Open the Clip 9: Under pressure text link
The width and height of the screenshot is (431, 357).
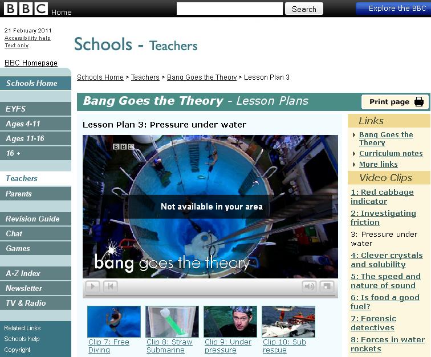228,346
